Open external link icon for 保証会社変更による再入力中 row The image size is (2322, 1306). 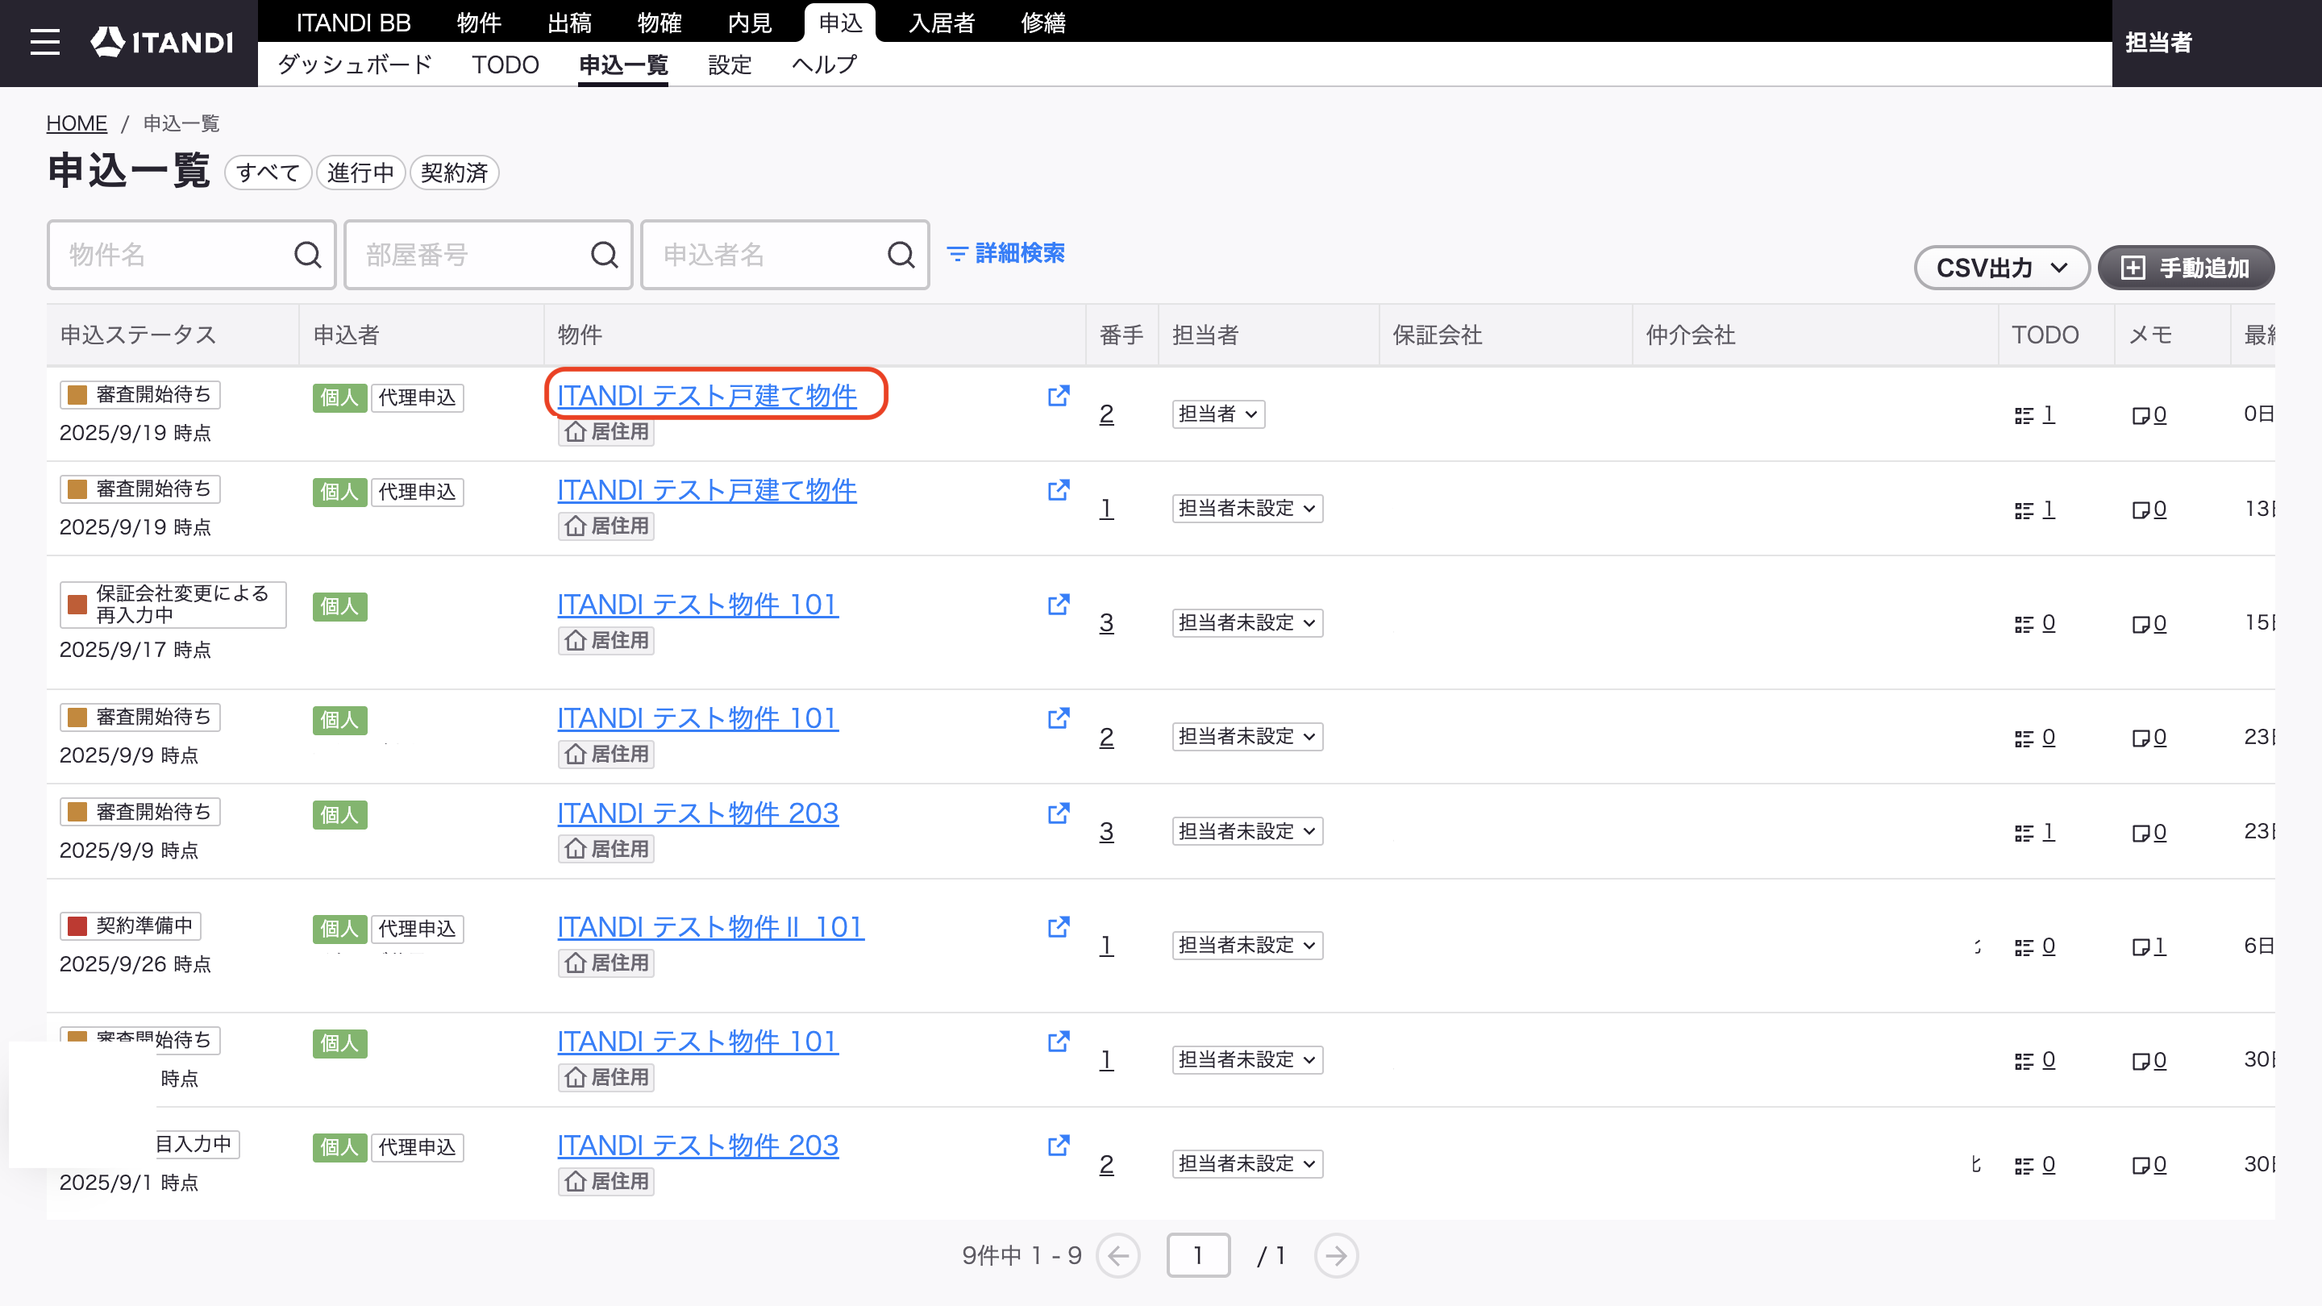point(1059,605)
